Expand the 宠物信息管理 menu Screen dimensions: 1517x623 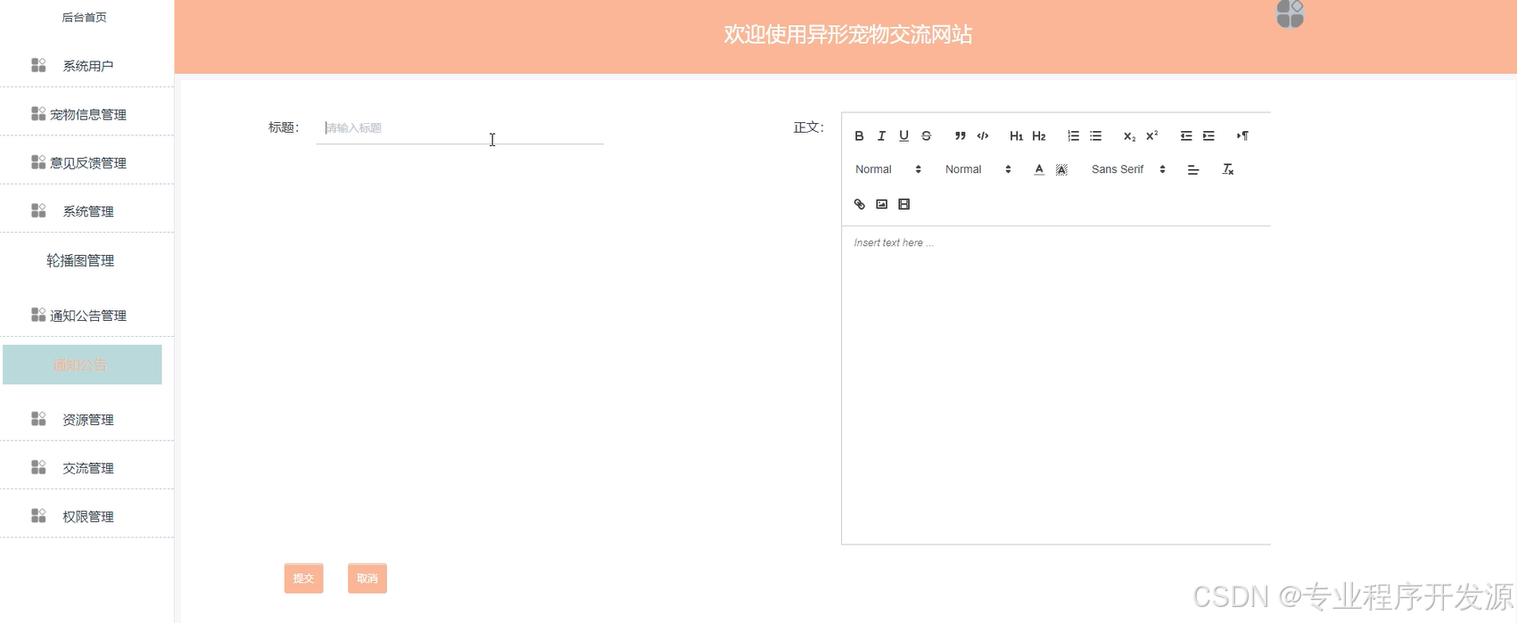tap(87, 114)
